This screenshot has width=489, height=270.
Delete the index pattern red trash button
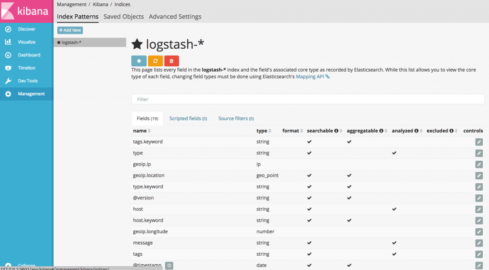click(171, 61)
